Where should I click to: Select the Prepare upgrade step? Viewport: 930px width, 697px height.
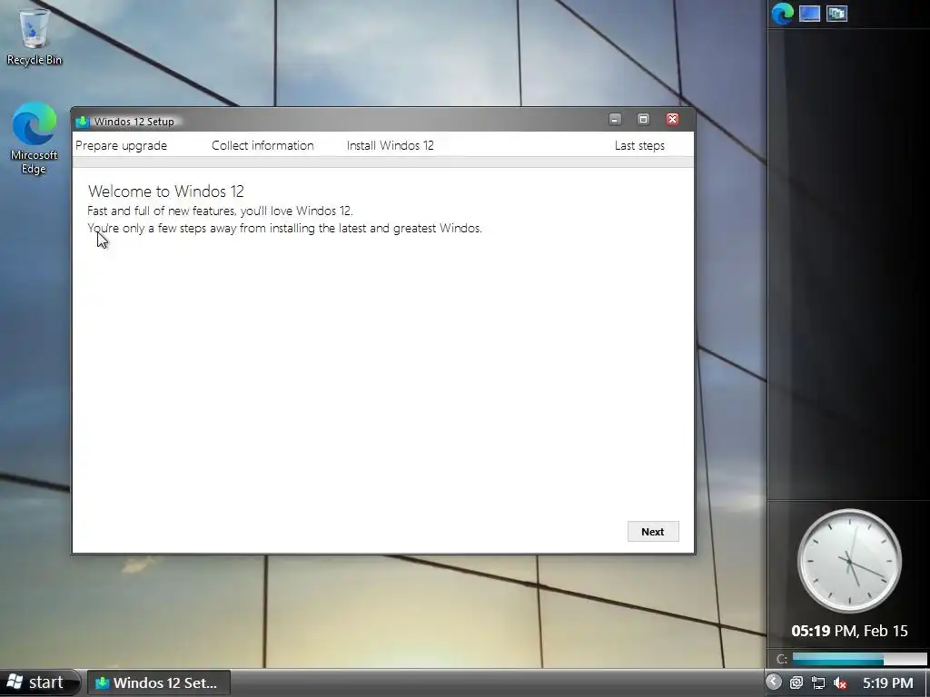[121, 146]
